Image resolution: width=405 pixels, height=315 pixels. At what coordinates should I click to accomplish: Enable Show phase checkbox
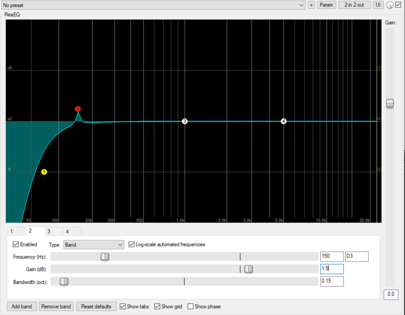(191, 306)
